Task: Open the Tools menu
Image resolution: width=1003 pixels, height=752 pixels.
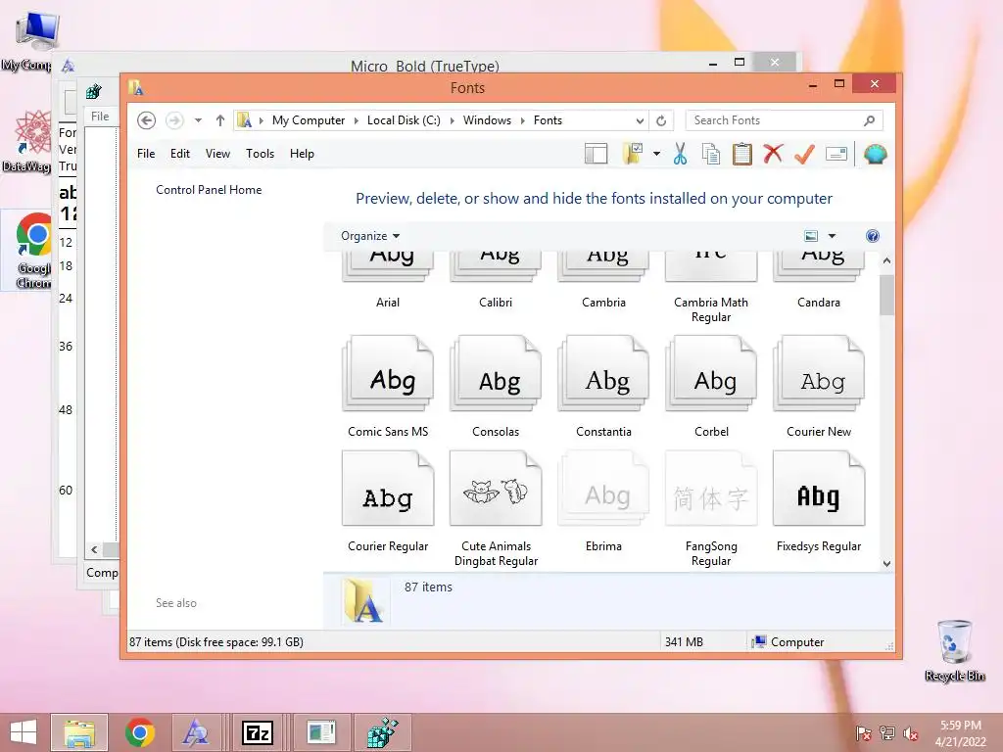Action: coord(260,154)
